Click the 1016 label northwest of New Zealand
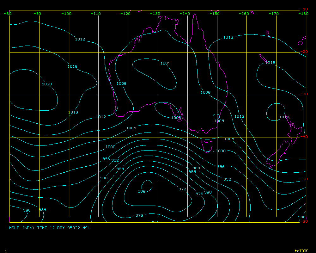 point(270,63)
